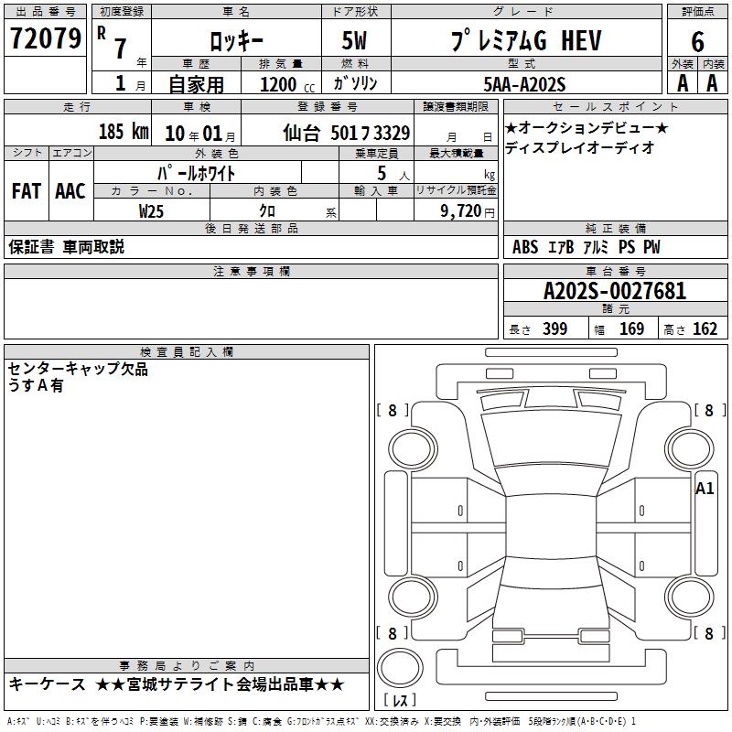
Task: Select the bottom-right [8] tire tread marker
Action: [x=708, y=633]
